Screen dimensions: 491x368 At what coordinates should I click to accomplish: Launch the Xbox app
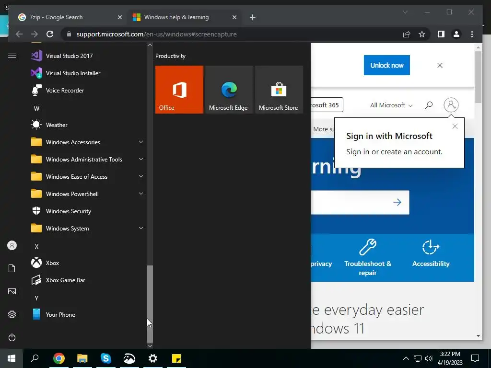tap(86, 263)
